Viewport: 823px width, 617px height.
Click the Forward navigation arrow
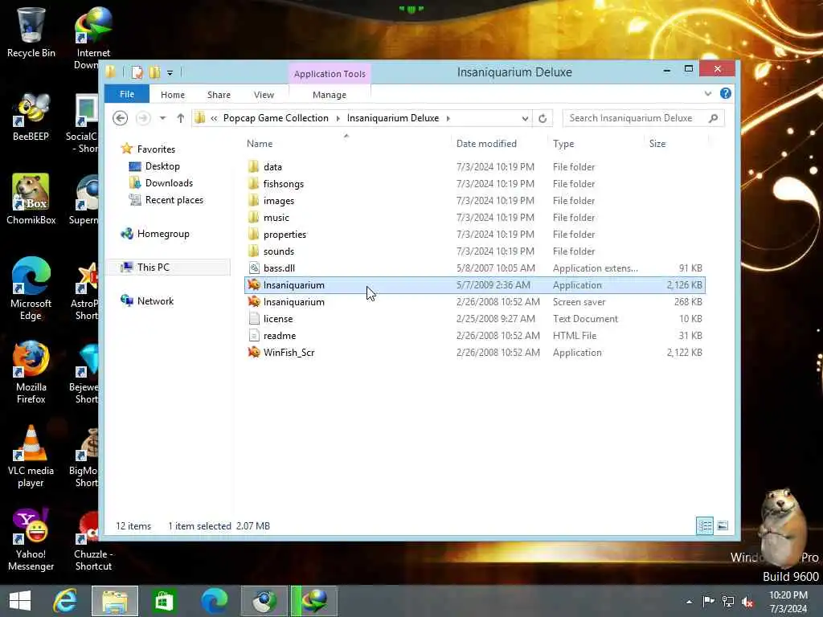point(143,118)
